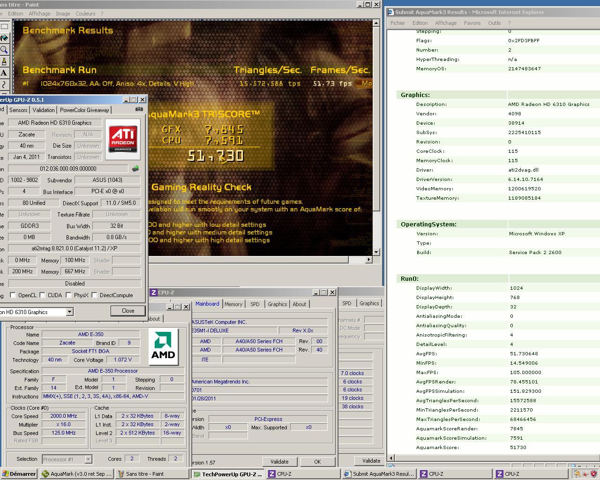Switch to the Memory tab in CPU-Z
This screenshot has height=480, width=600.
click(x=233, y=304)
